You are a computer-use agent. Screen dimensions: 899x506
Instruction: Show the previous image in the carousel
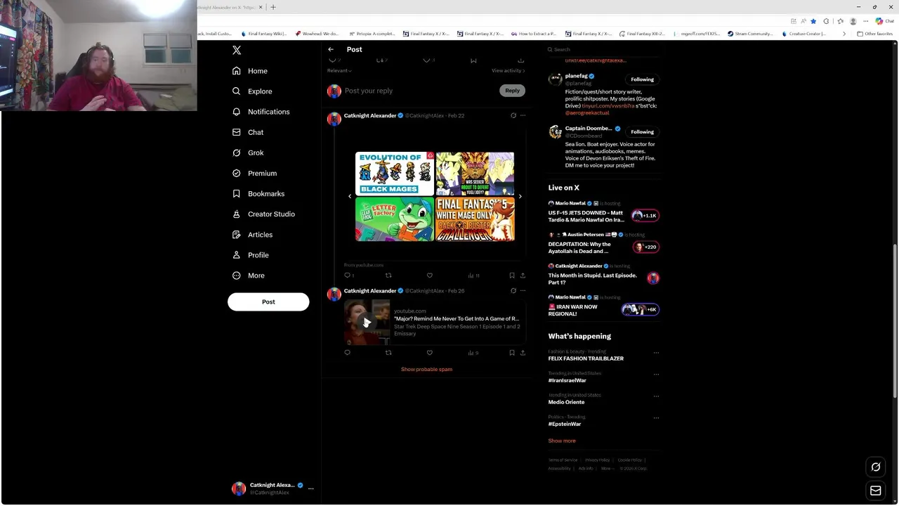coord(350,196)
